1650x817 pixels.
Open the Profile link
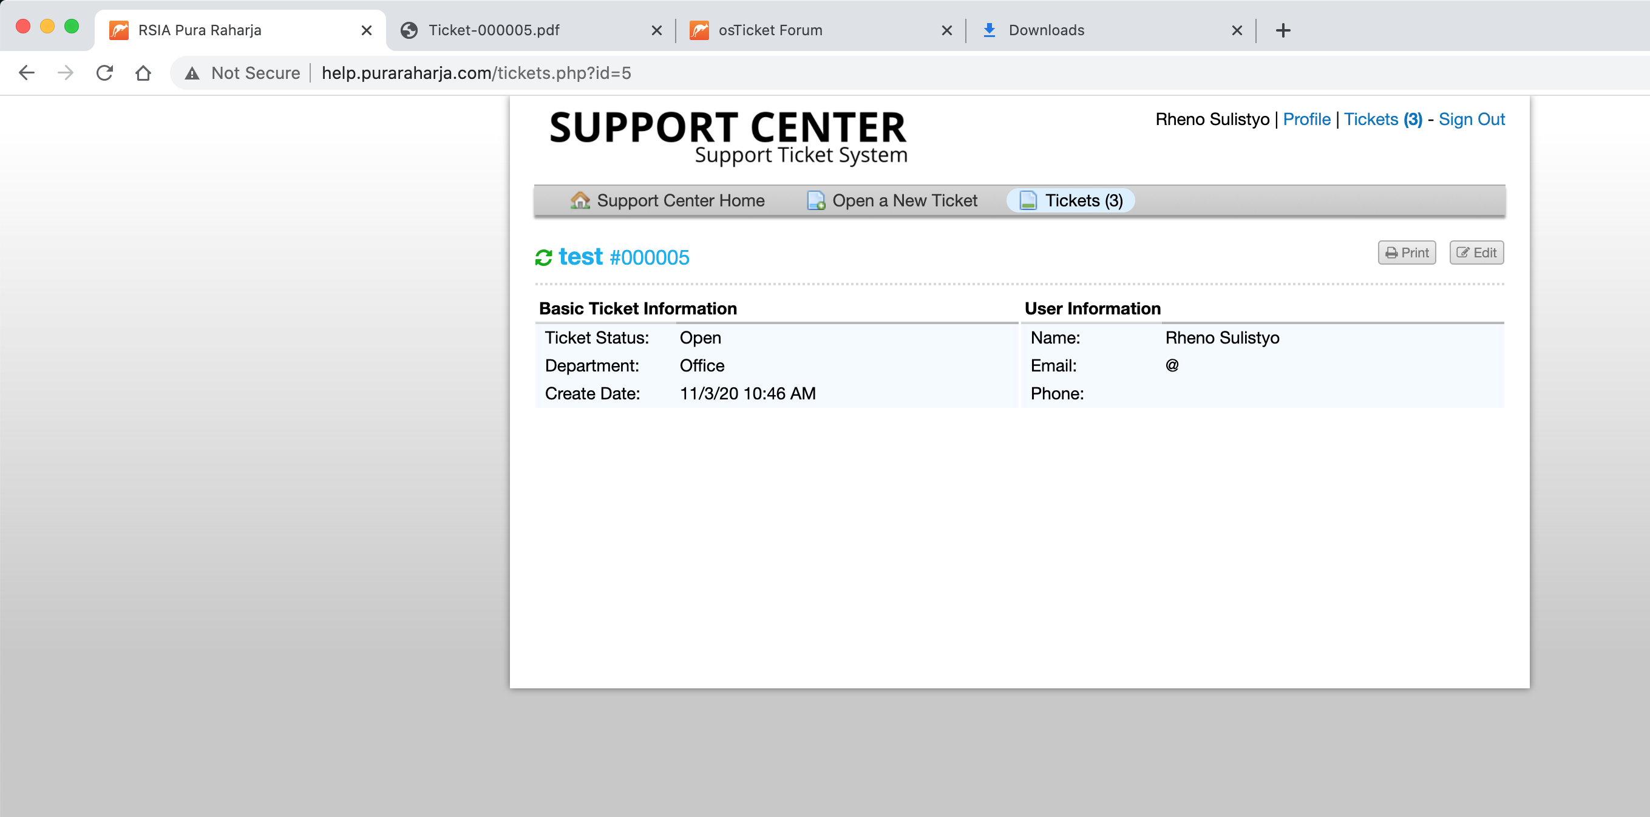[1306, 119]
